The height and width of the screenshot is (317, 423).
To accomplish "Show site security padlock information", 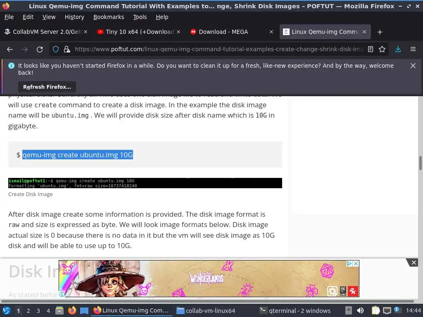I will pos(67,50).
